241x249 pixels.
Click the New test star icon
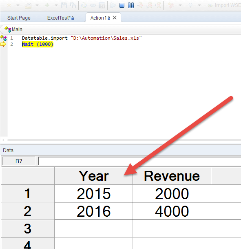pos(9,5)
